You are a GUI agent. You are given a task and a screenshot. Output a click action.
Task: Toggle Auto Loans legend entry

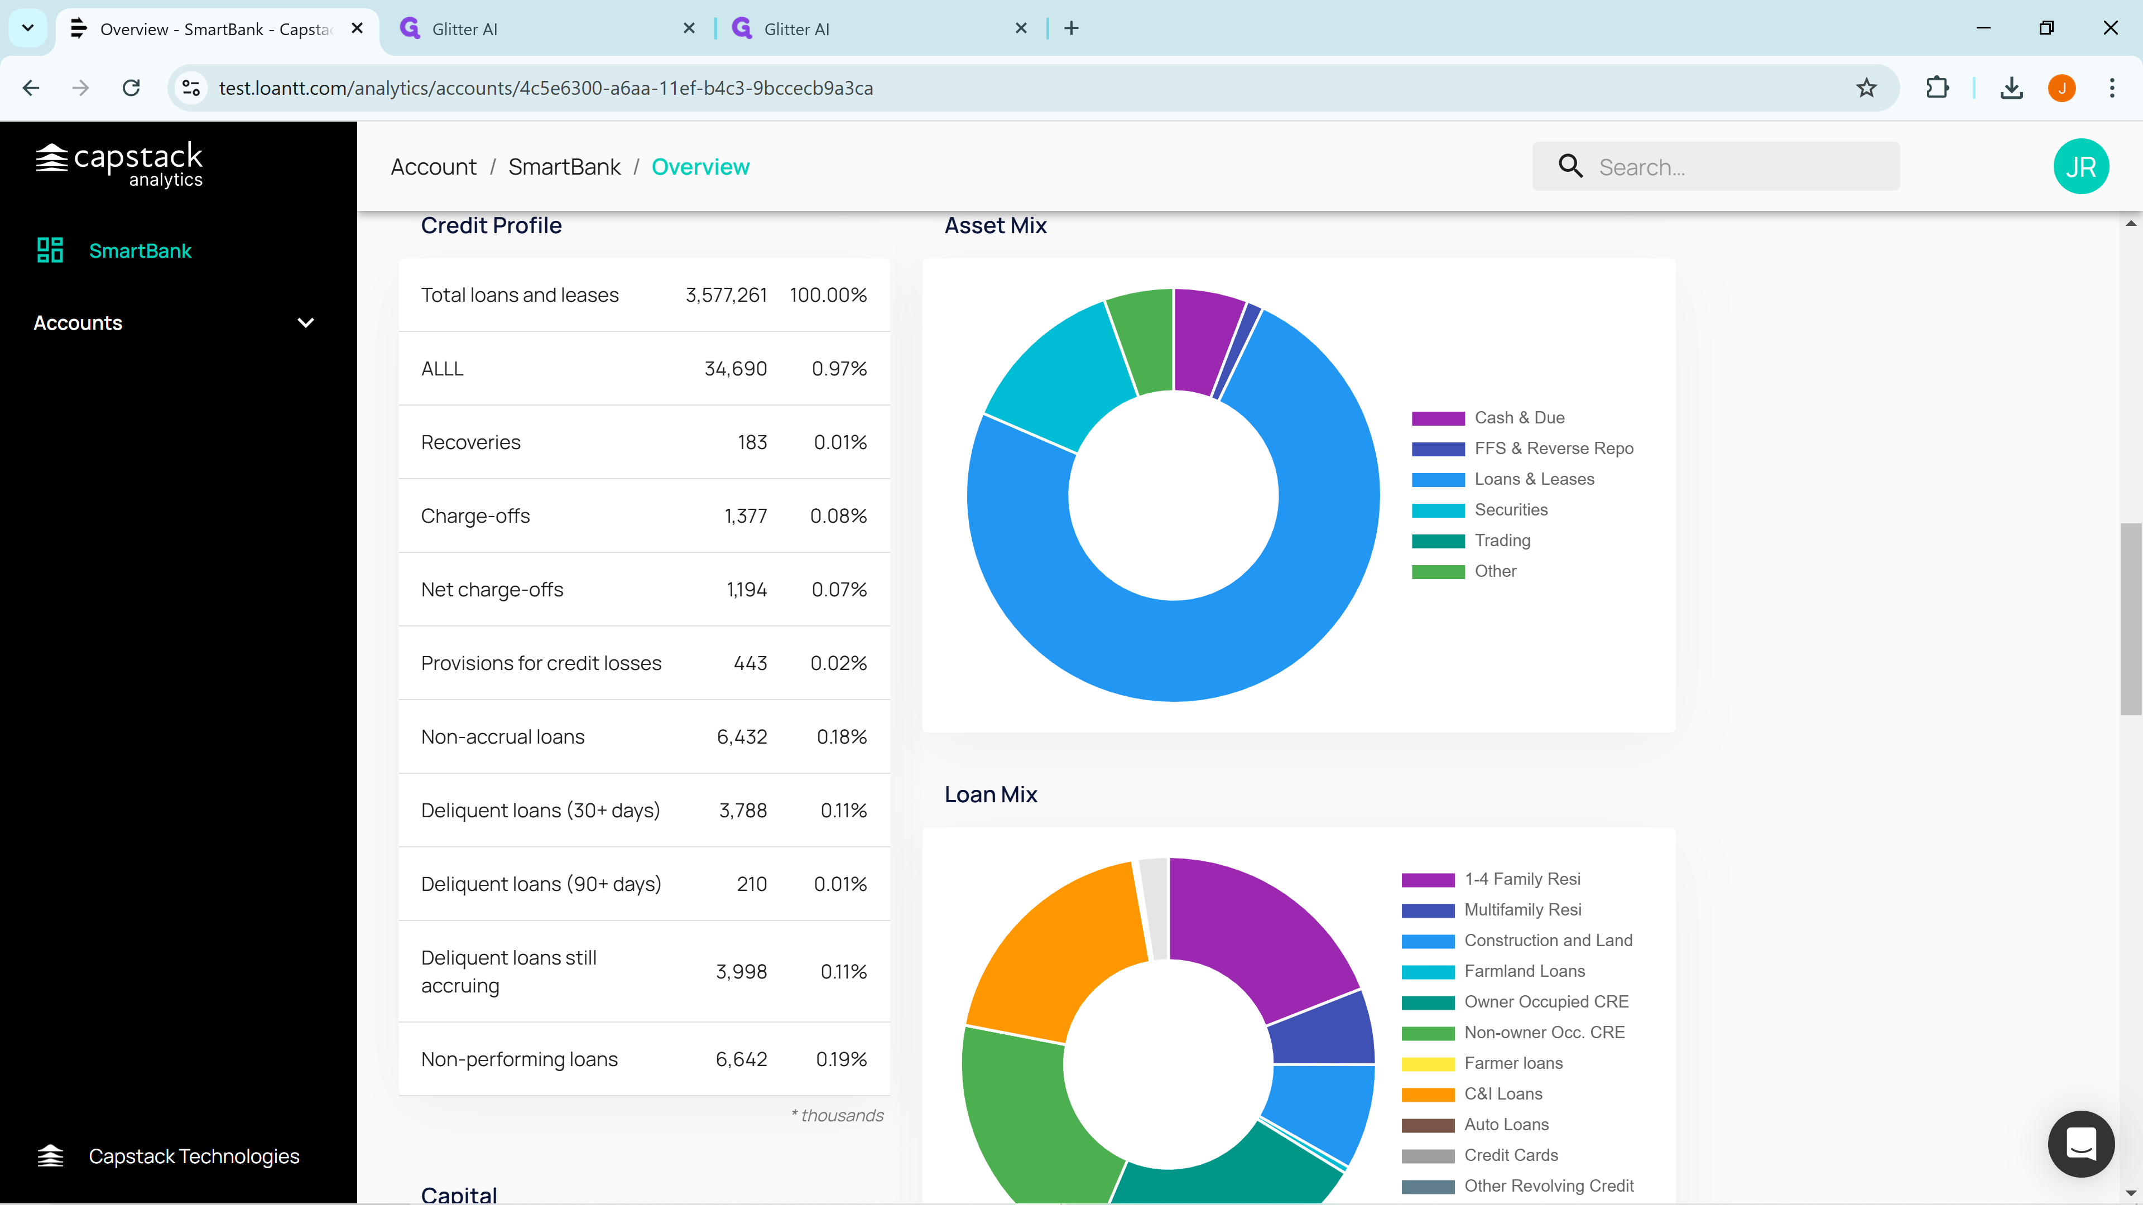pos(1475,1125)
